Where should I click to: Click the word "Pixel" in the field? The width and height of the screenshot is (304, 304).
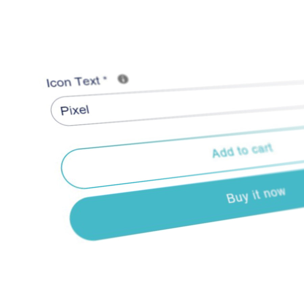(75, 110)
